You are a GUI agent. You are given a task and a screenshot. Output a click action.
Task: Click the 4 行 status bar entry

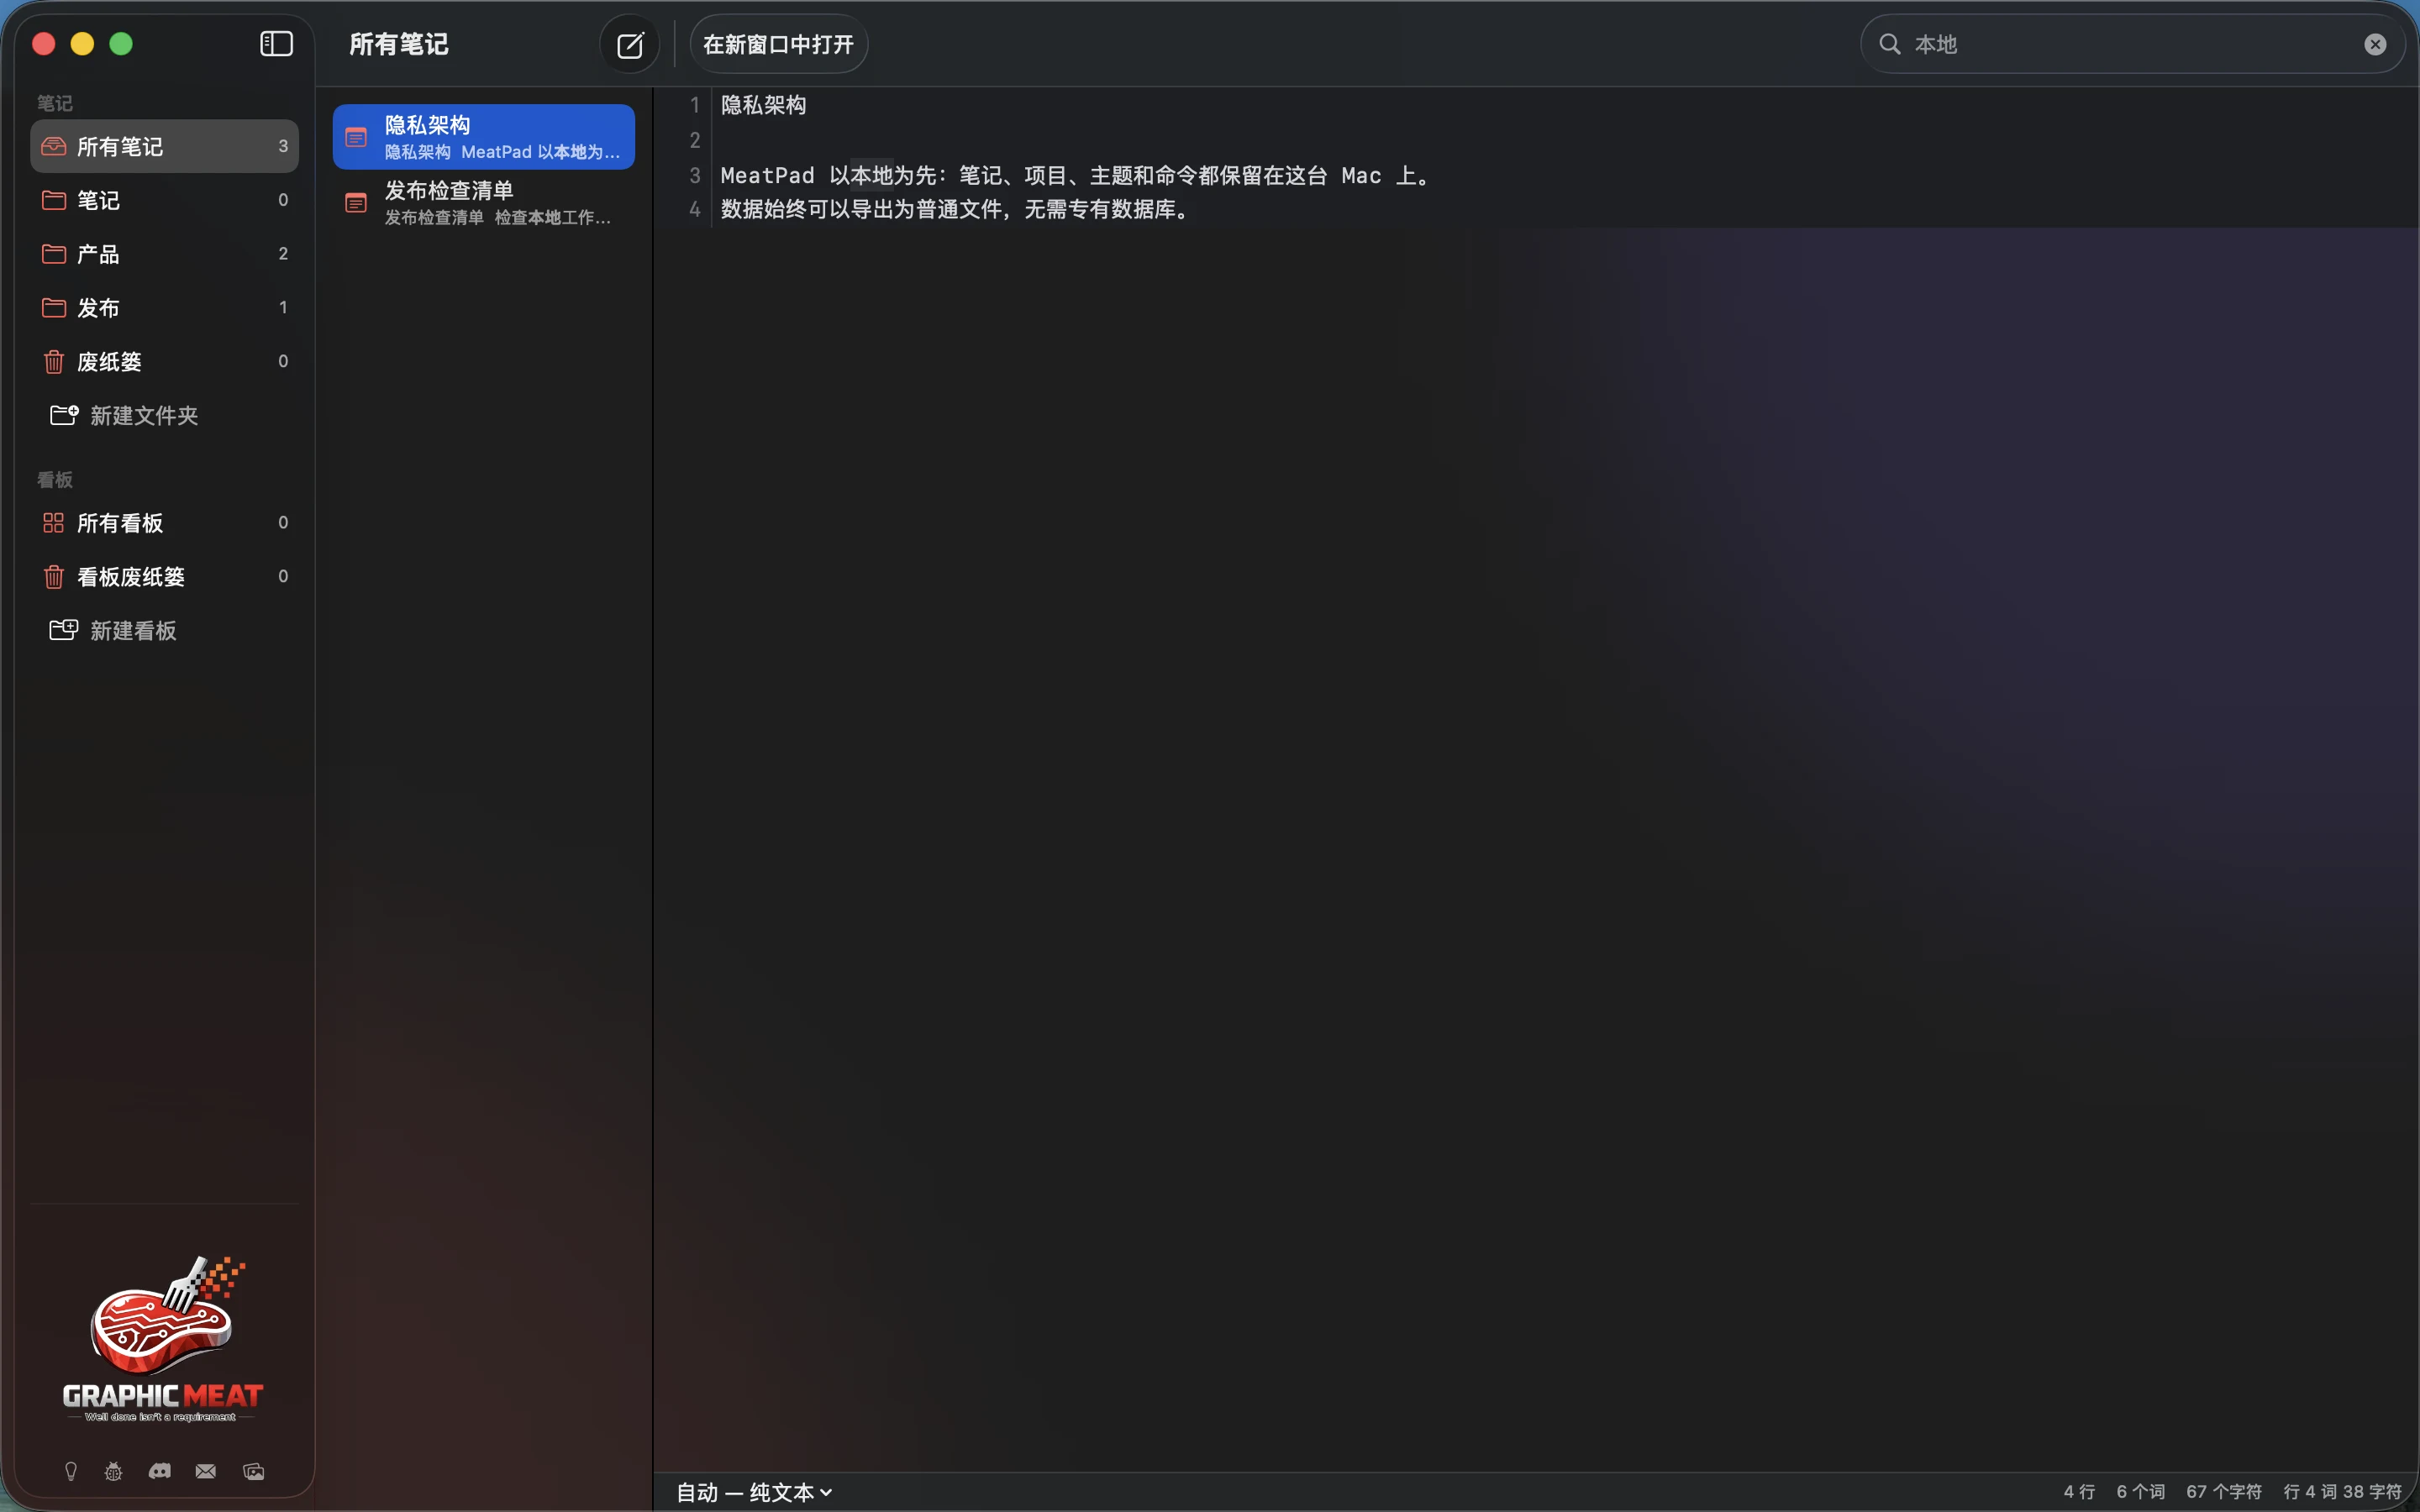point(2079,1492)
